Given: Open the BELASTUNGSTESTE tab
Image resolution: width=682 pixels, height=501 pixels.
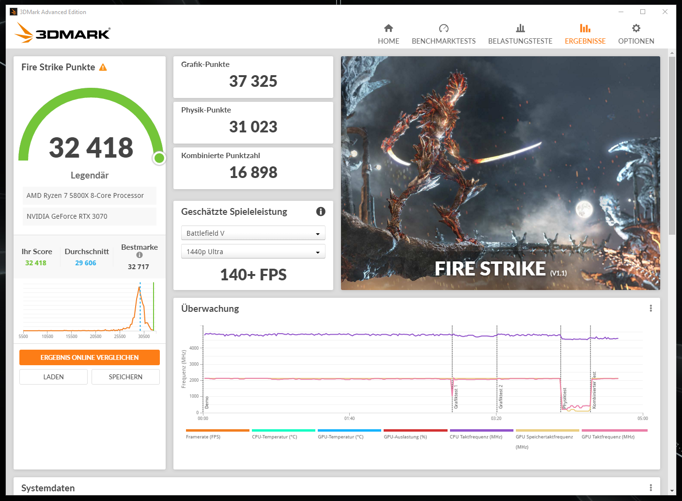Looking at the screenshot, I should [520, 34].
